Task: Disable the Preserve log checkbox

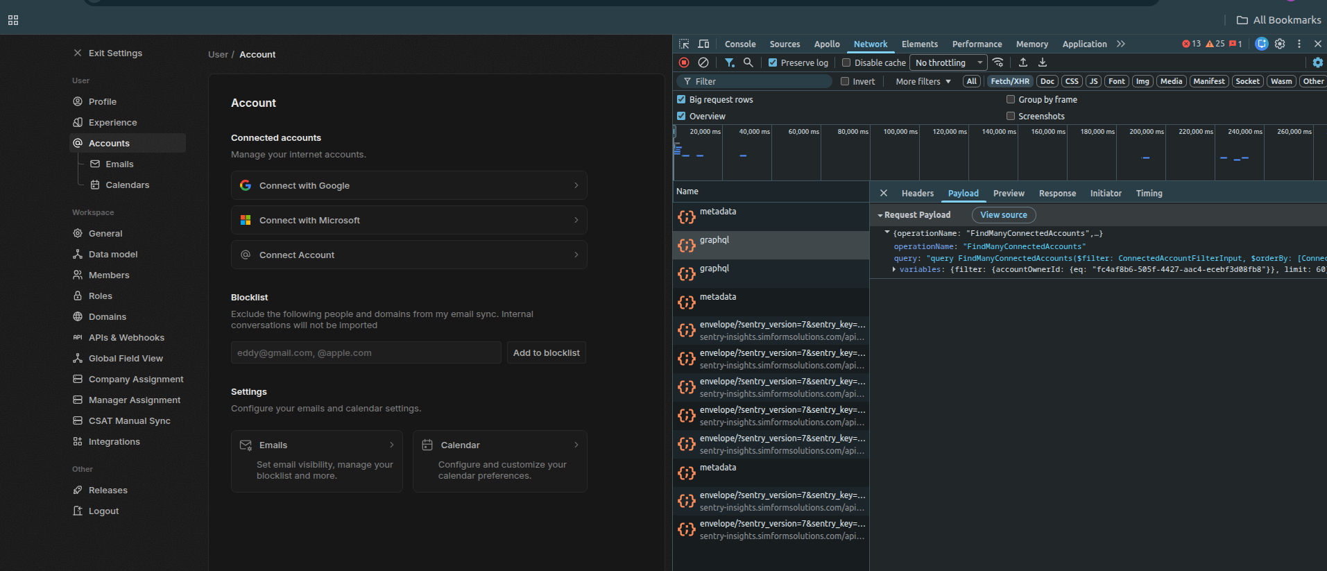Action: 773,62
